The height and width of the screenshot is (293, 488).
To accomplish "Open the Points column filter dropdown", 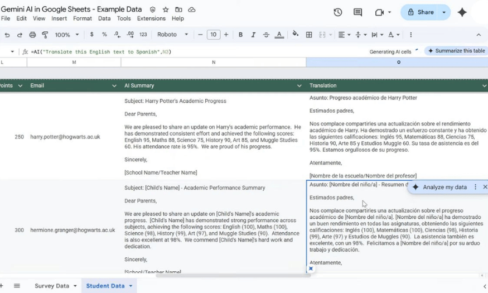I will [x=20, y=85].
